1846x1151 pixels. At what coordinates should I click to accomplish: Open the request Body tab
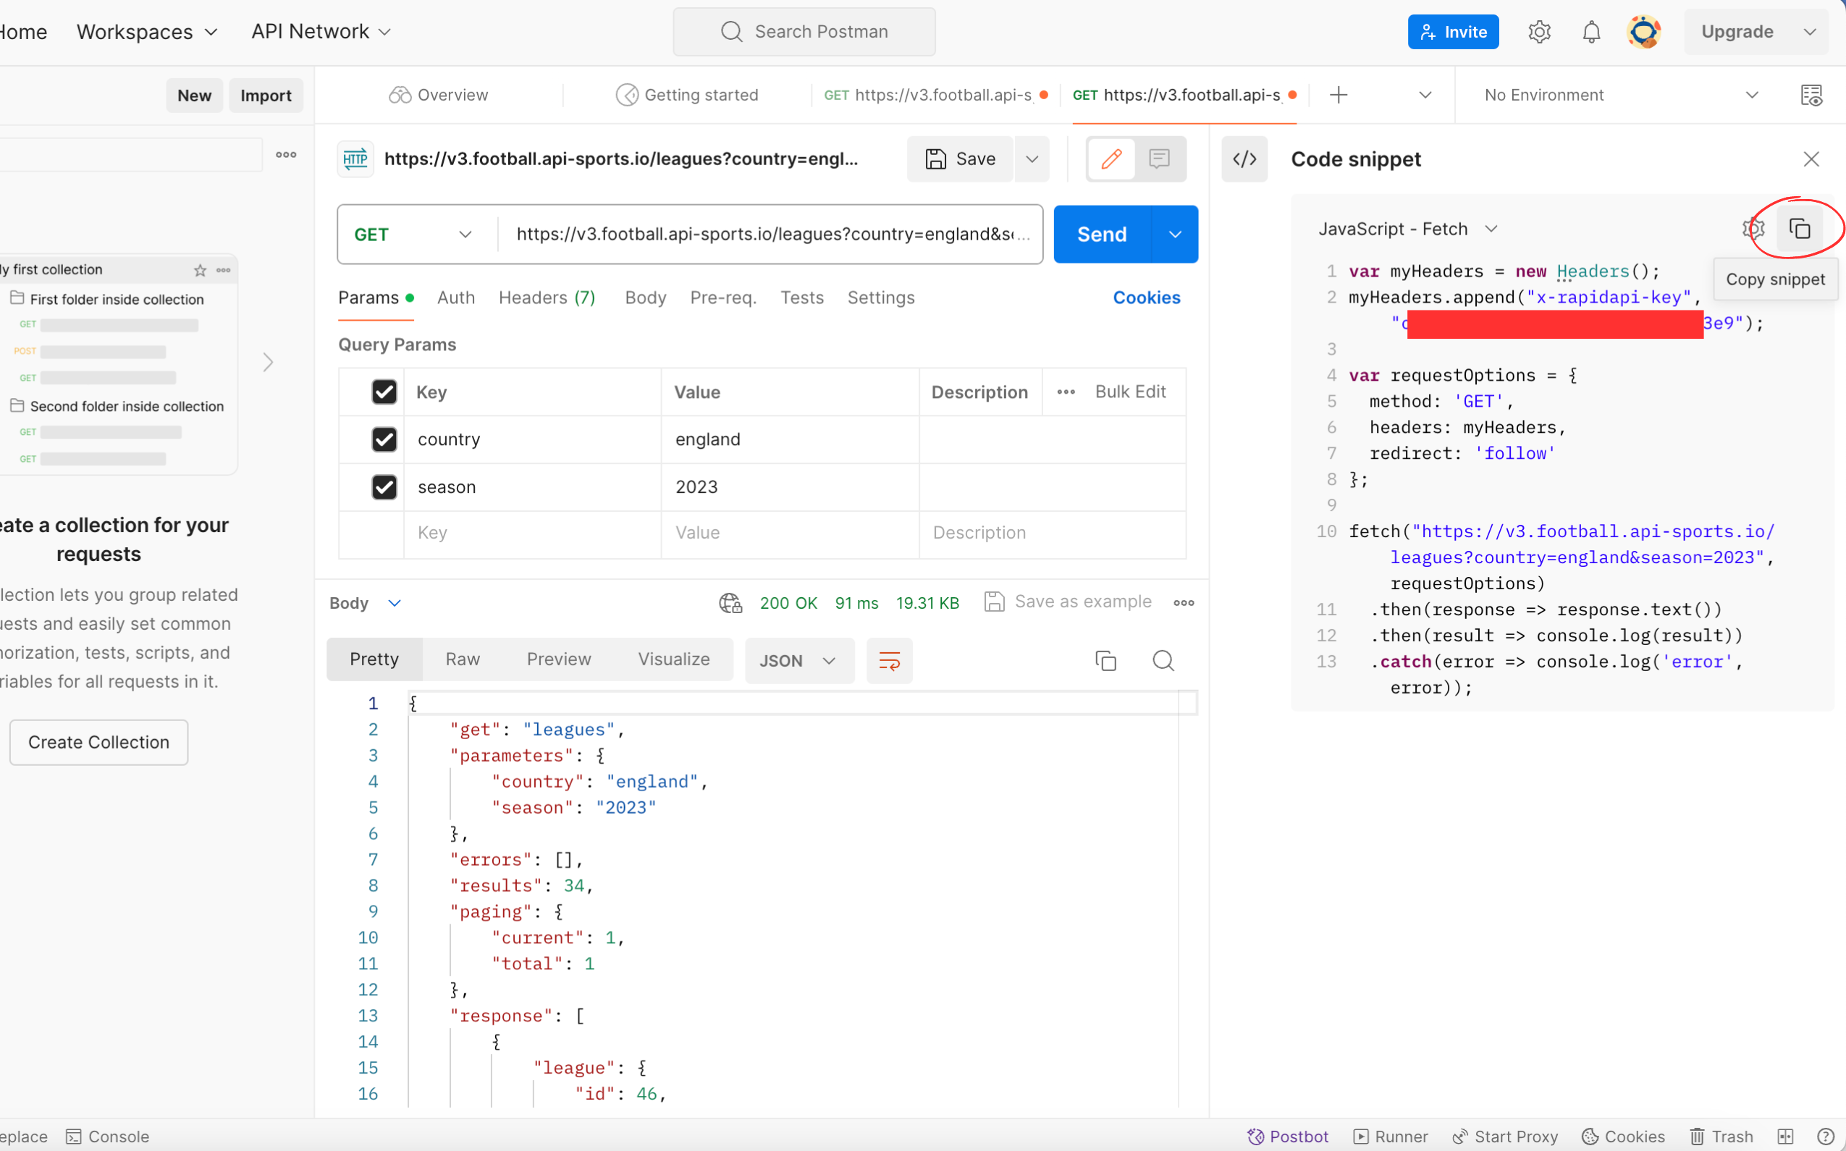[x=646, y=298]
